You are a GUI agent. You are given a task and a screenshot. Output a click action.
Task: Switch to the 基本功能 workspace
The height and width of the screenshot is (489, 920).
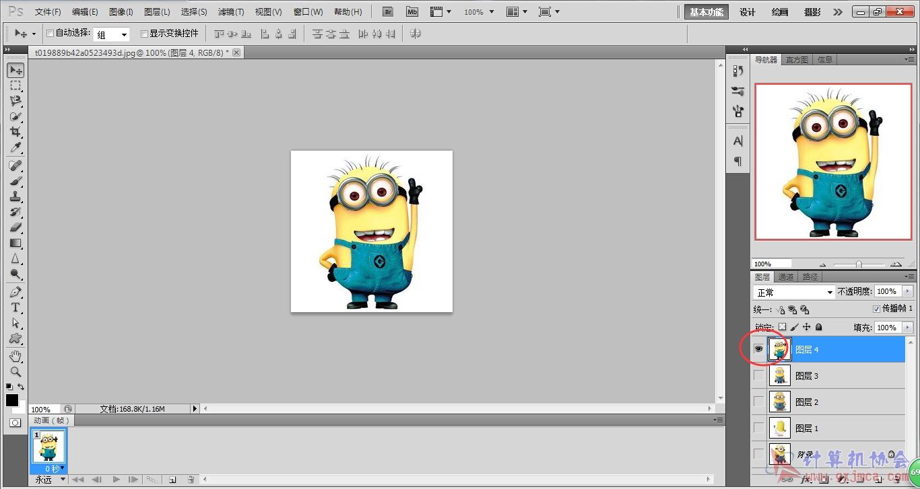point(707,12)
